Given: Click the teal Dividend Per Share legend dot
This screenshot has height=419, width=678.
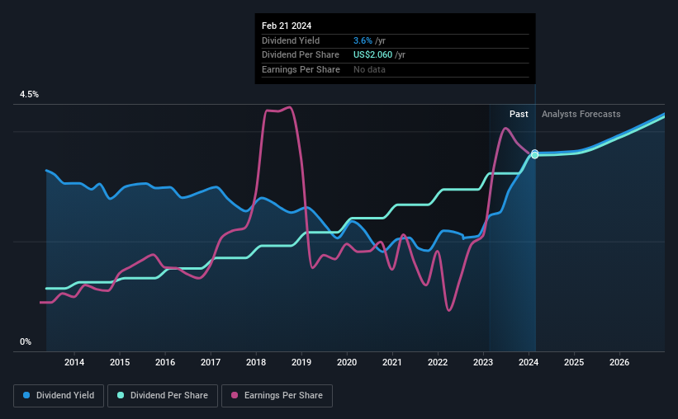Looking at the screenshot, I should click(x=121, y=395).
